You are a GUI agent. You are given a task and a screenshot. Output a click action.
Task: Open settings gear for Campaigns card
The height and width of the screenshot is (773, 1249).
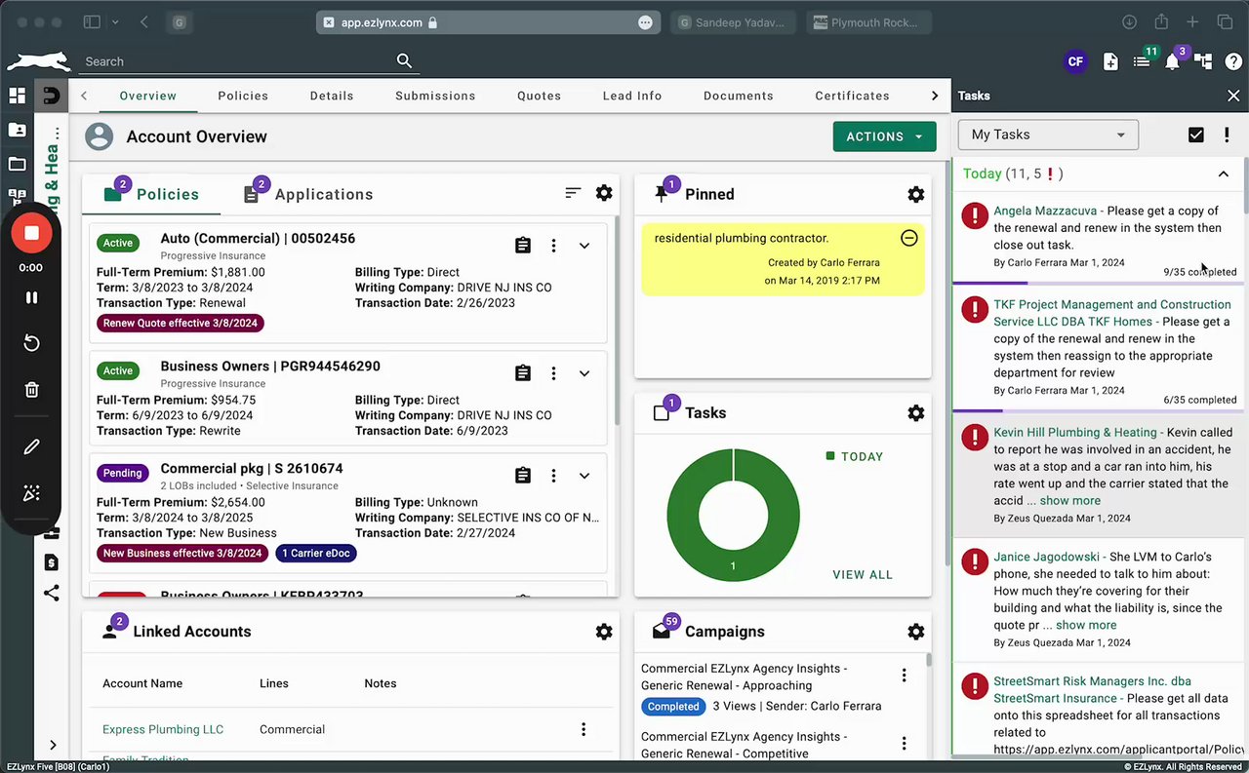point(915,632)
